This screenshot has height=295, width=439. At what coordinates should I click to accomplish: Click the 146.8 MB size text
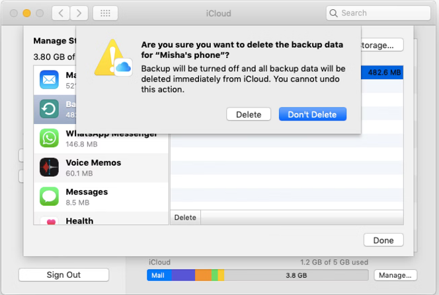(81, 144)
